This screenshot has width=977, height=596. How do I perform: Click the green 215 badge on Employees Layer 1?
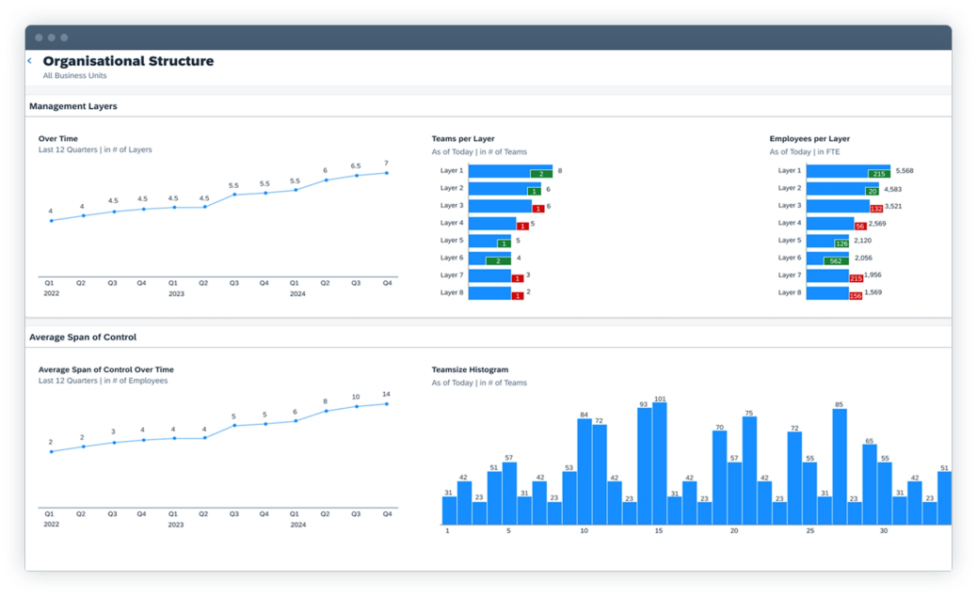(x=879, y=174)
